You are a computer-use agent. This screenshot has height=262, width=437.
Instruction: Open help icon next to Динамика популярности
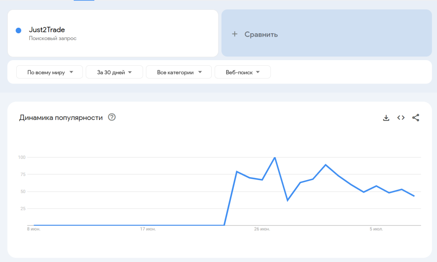pyautogui.click(x=112, y=117)
